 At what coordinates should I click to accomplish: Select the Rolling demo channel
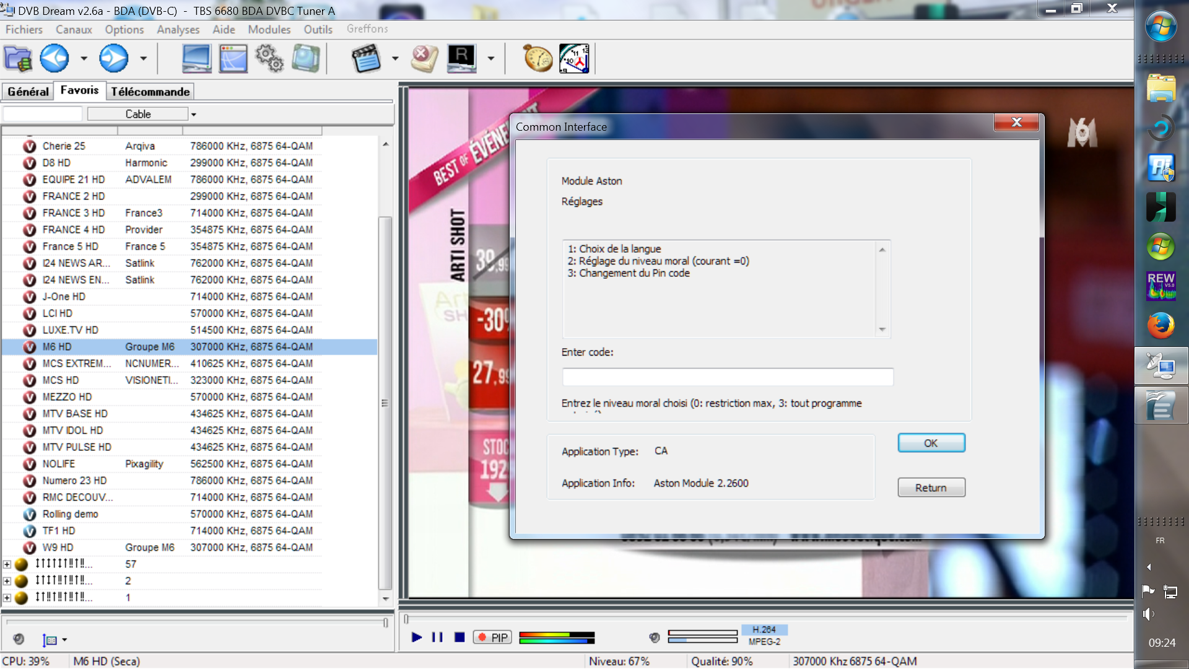[x=189, y=514]
